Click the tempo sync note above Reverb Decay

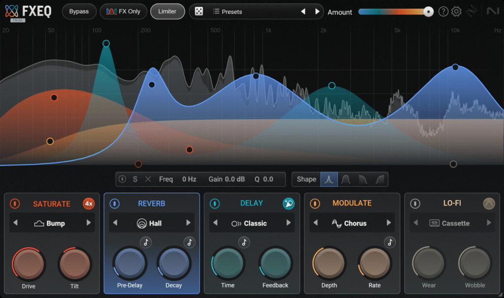189,242
